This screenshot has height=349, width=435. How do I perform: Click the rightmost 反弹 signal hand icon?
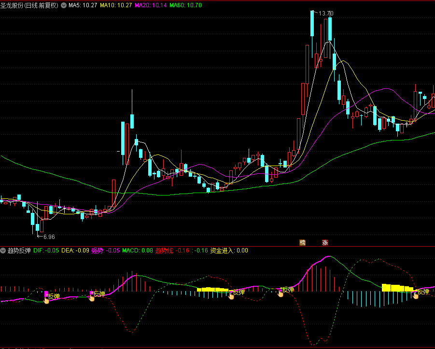(x=415, y=295)
